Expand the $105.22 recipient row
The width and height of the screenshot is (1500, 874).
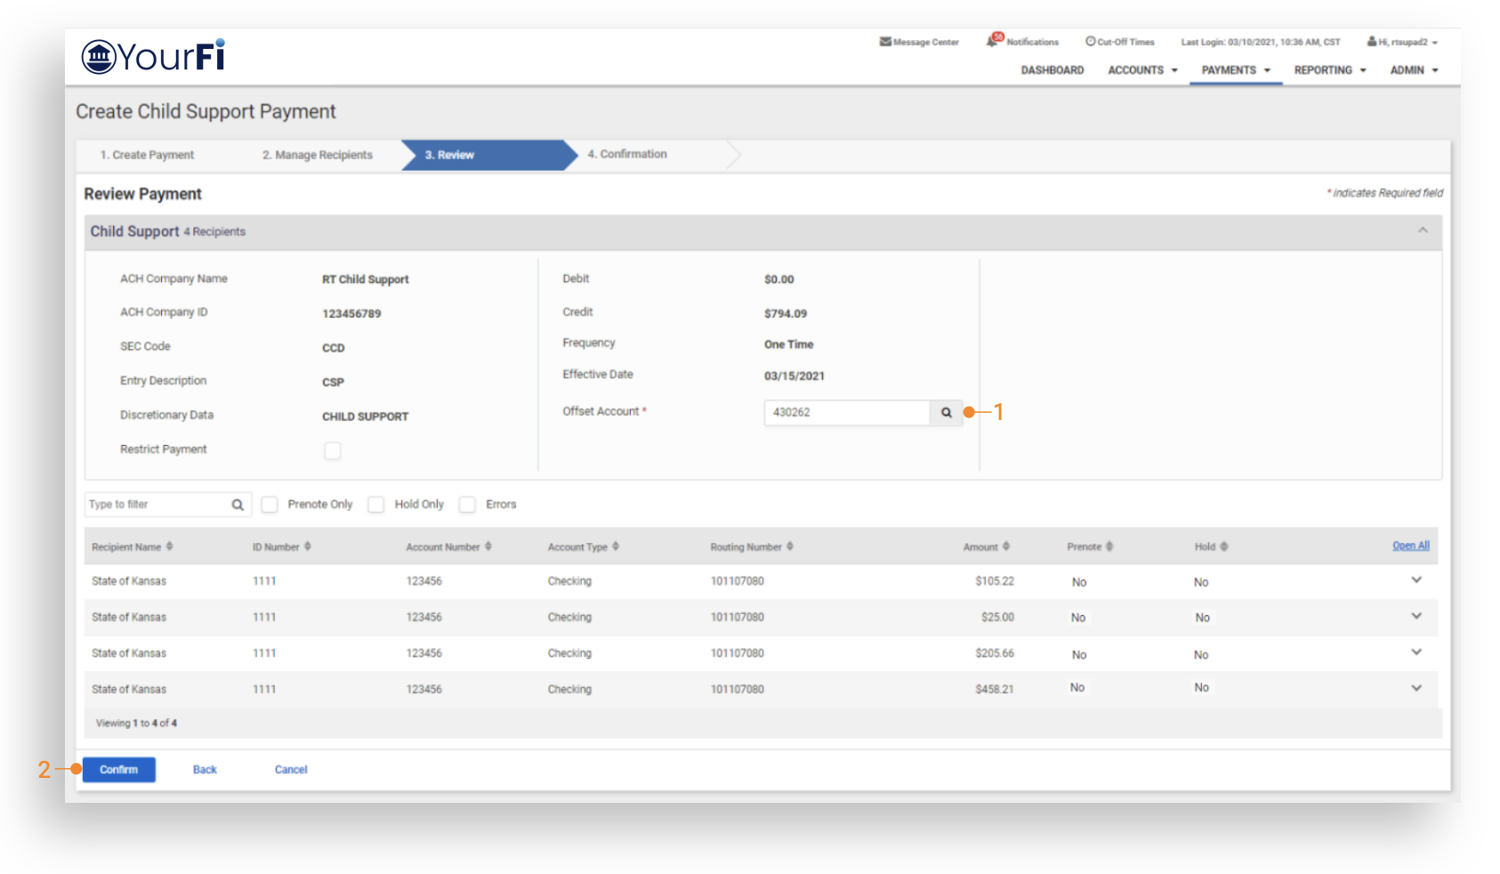(x=1416, y=580)
